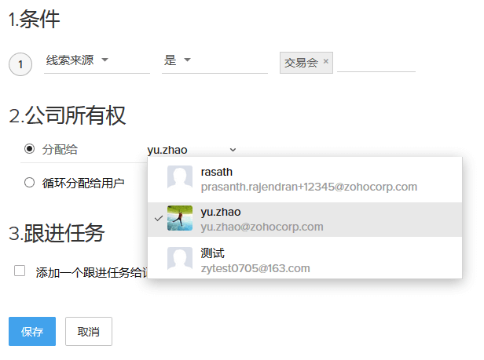Image resolution: width=484 pixels, height=360 pixels.
Task: Click the 1.条件 heading
Action: [34, 19]
